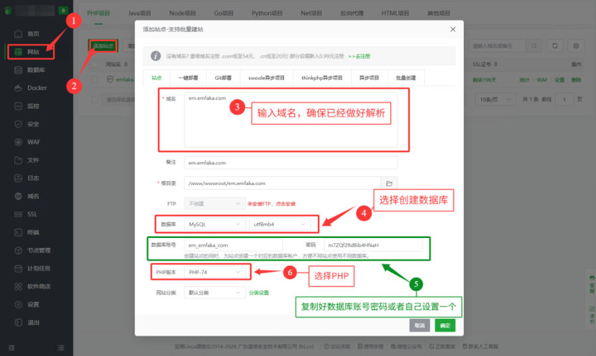The width and height of the screenshot is (596, 356).
Task: Expand the FTP 不创建 dropdown
Action: click(215, 204)
